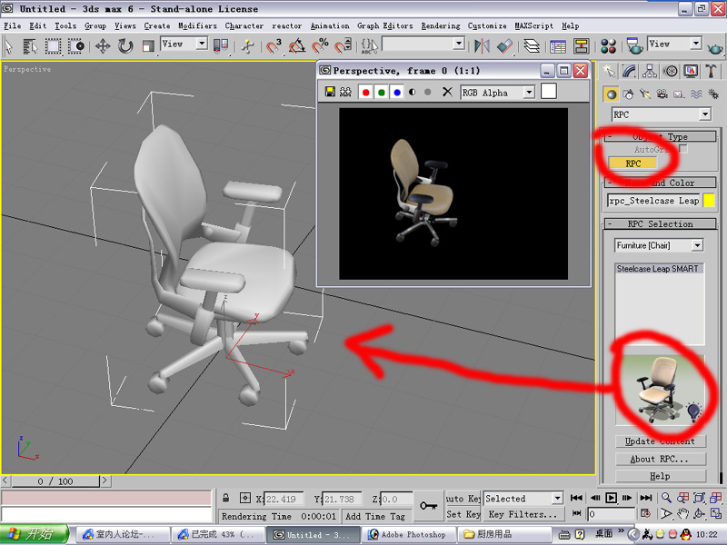Select the Geometry category icon
This screenshot has width=727, height=545.
(x=612, y=94)
